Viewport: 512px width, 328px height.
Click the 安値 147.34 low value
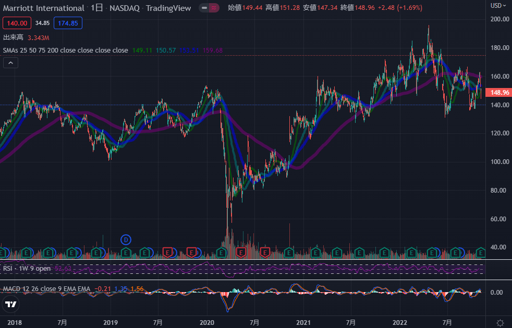[320, 7]
